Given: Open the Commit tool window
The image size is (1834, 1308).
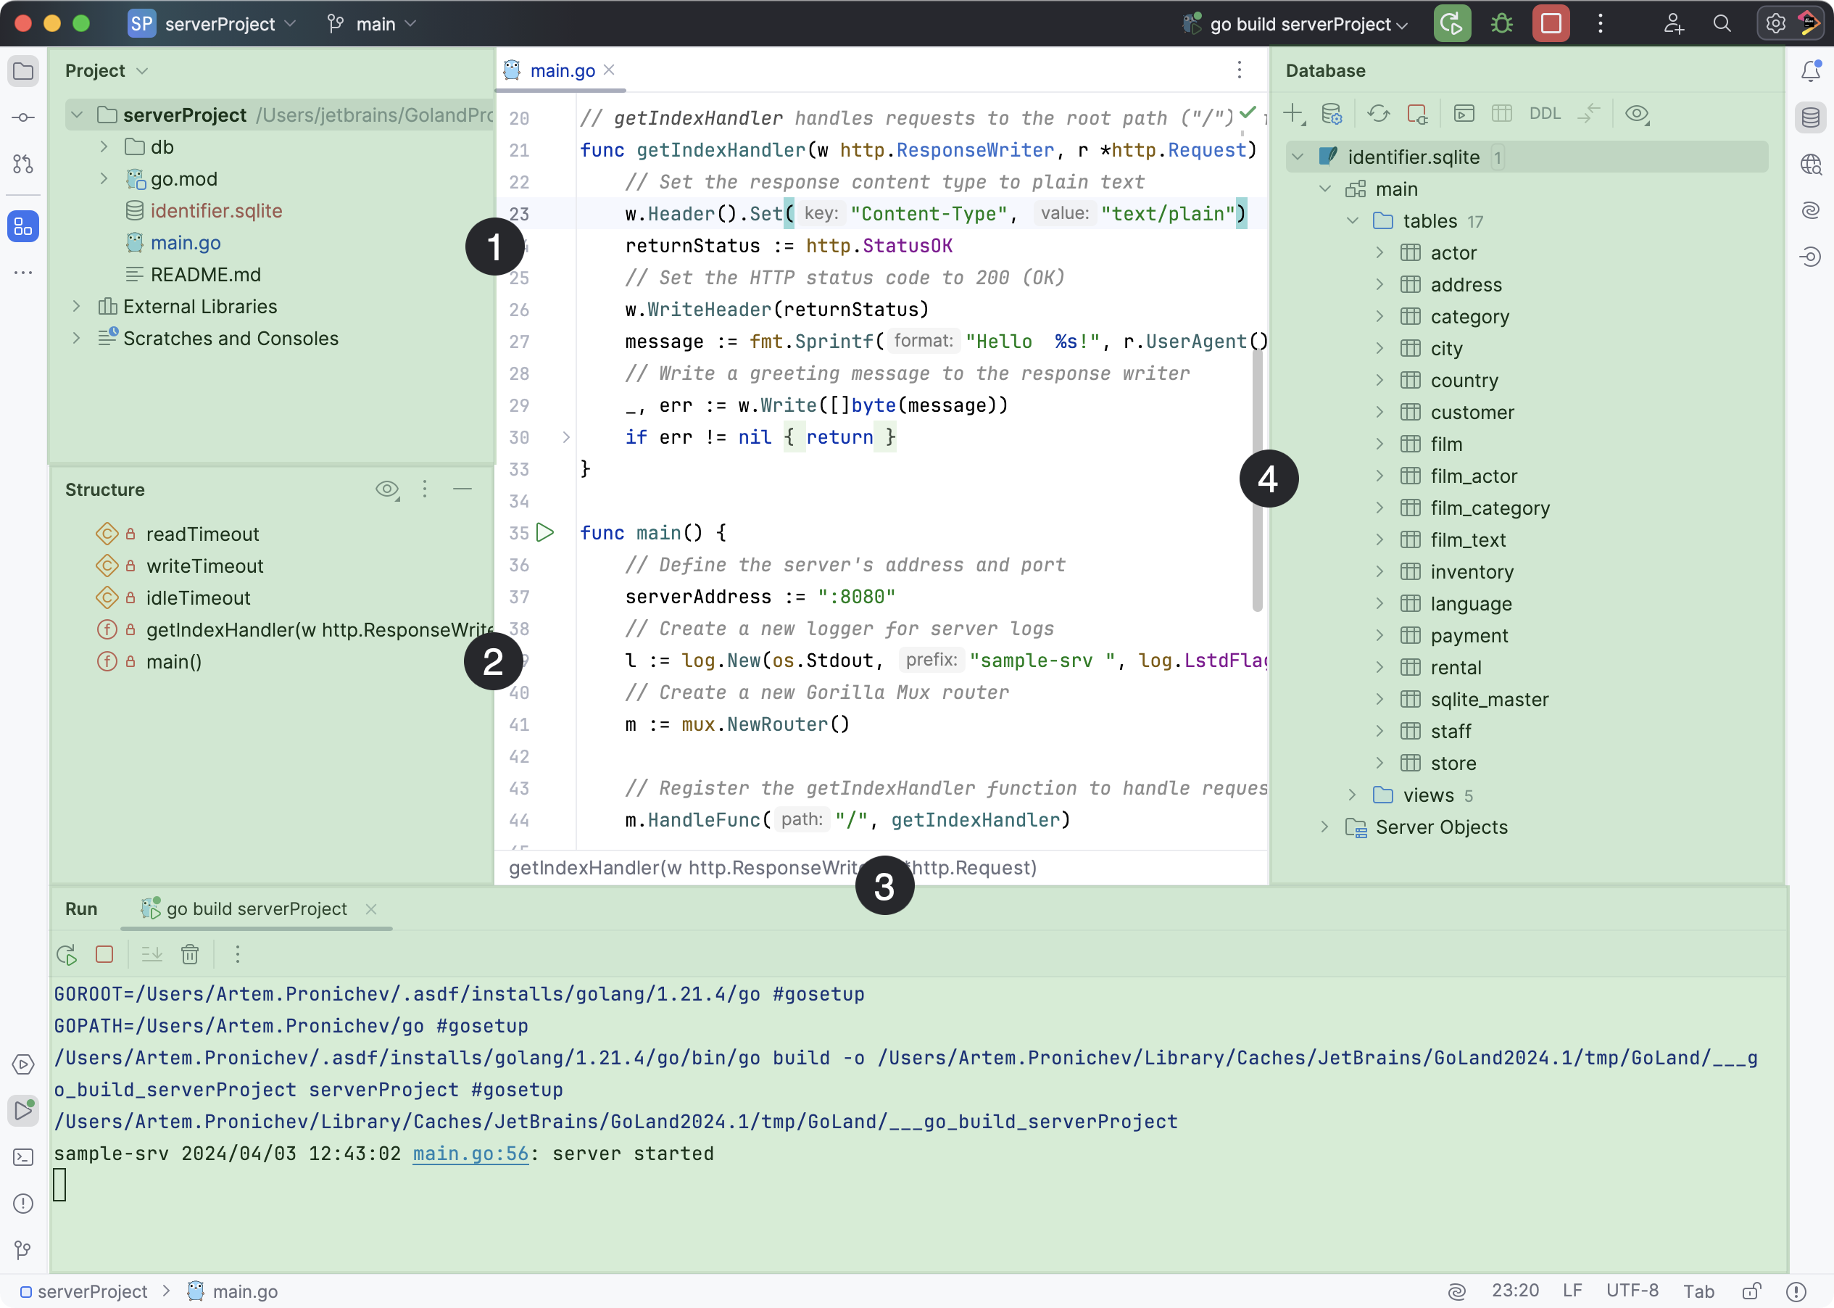Looking at the screenshot, I should point(22,117).
